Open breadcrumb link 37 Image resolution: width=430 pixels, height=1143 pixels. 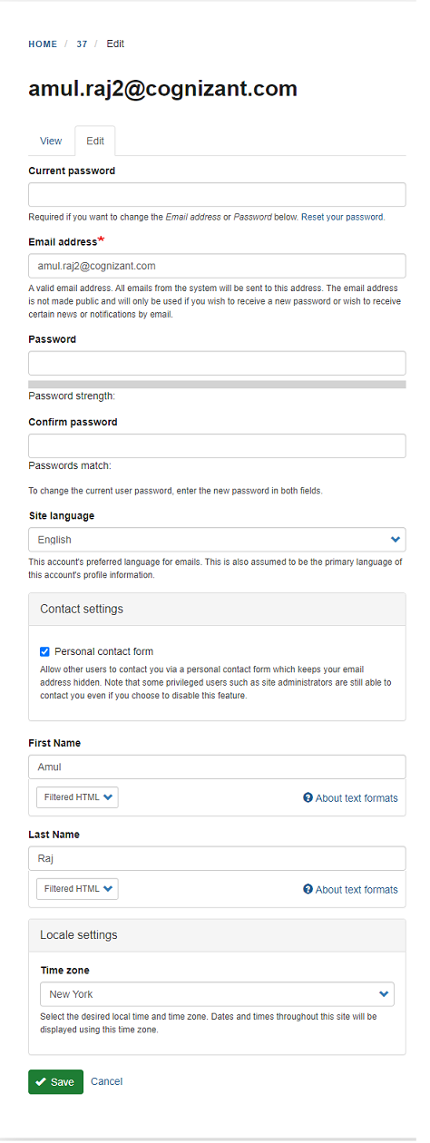tap(82, 44)
